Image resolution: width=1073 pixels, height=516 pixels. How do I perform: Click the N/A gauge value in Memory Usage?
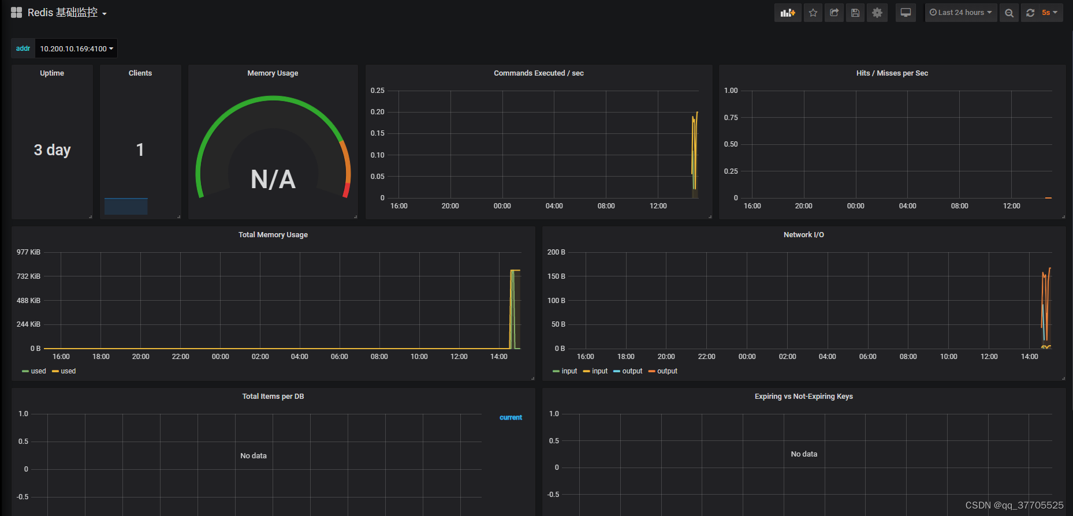tap(273, 180)
